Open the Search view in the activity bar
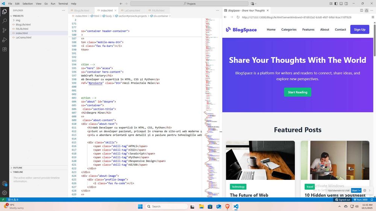Image resolution: width=376 pixels, height=211 pixels. 4,21
